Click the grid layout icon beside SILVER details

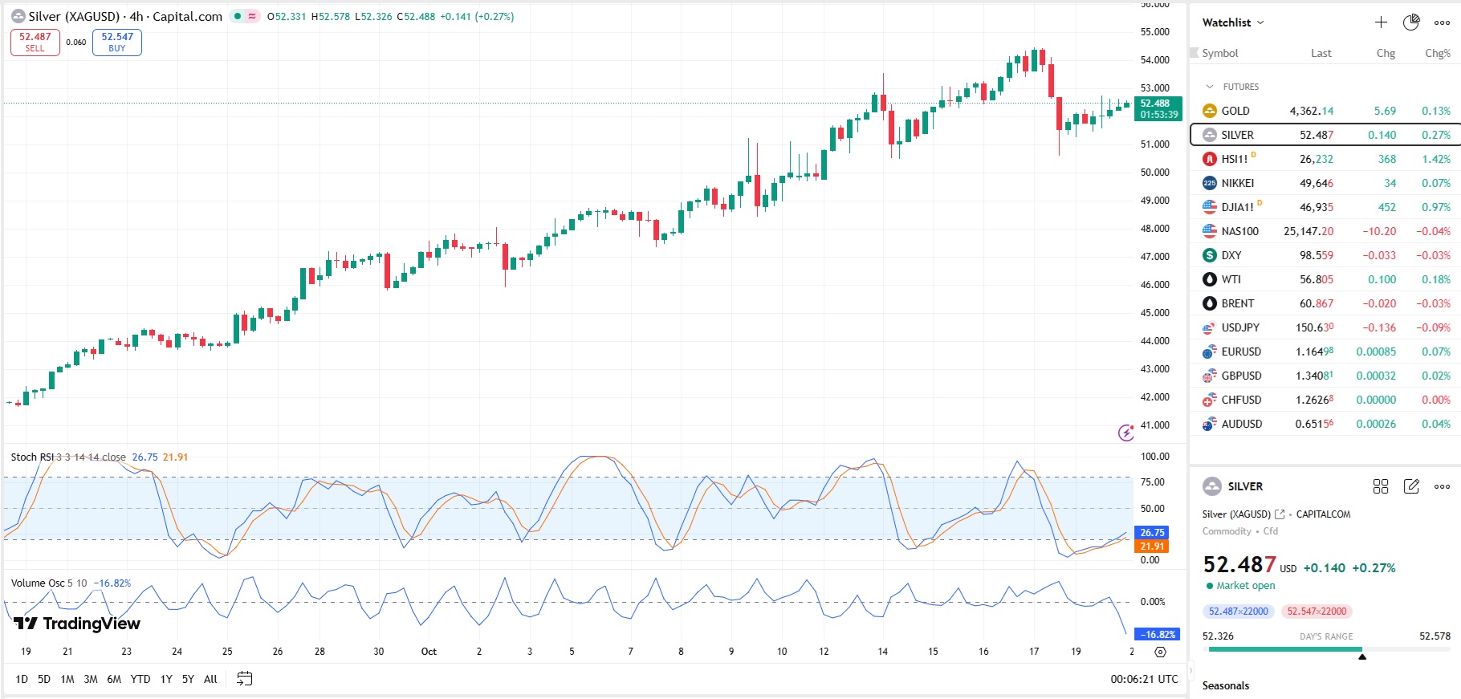click(x=1381, y=486)
